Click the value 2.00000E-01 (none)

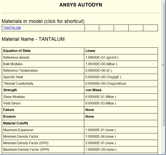pos(101,143)
